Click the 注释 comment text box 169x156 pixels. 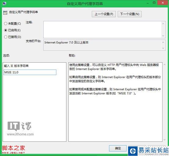tap(103, 29)
